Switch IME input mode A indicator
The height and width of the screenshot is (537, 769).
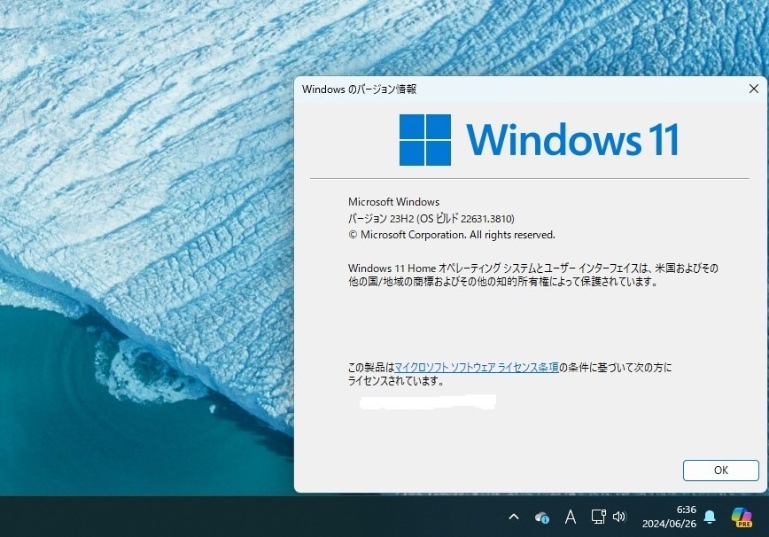click(x=570, y=517)
